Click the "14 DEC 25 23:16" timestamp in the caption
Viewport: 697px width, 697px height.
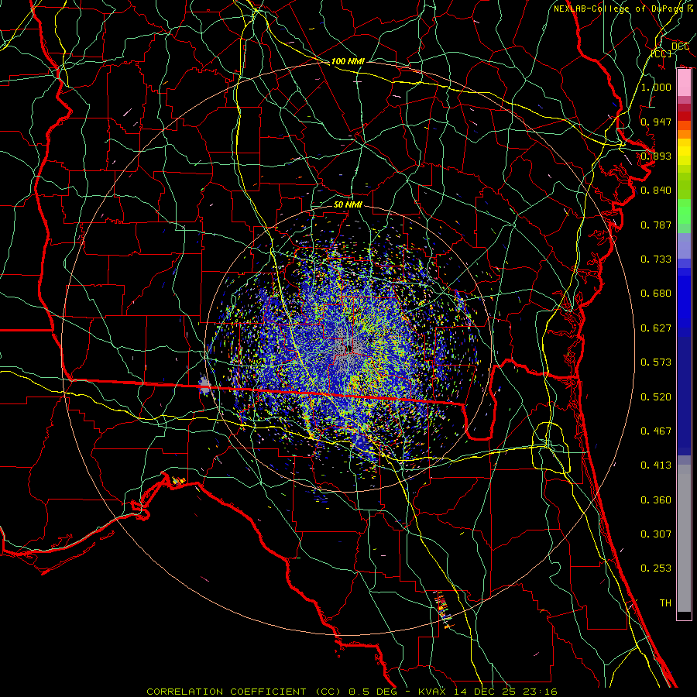coord(504,692)
